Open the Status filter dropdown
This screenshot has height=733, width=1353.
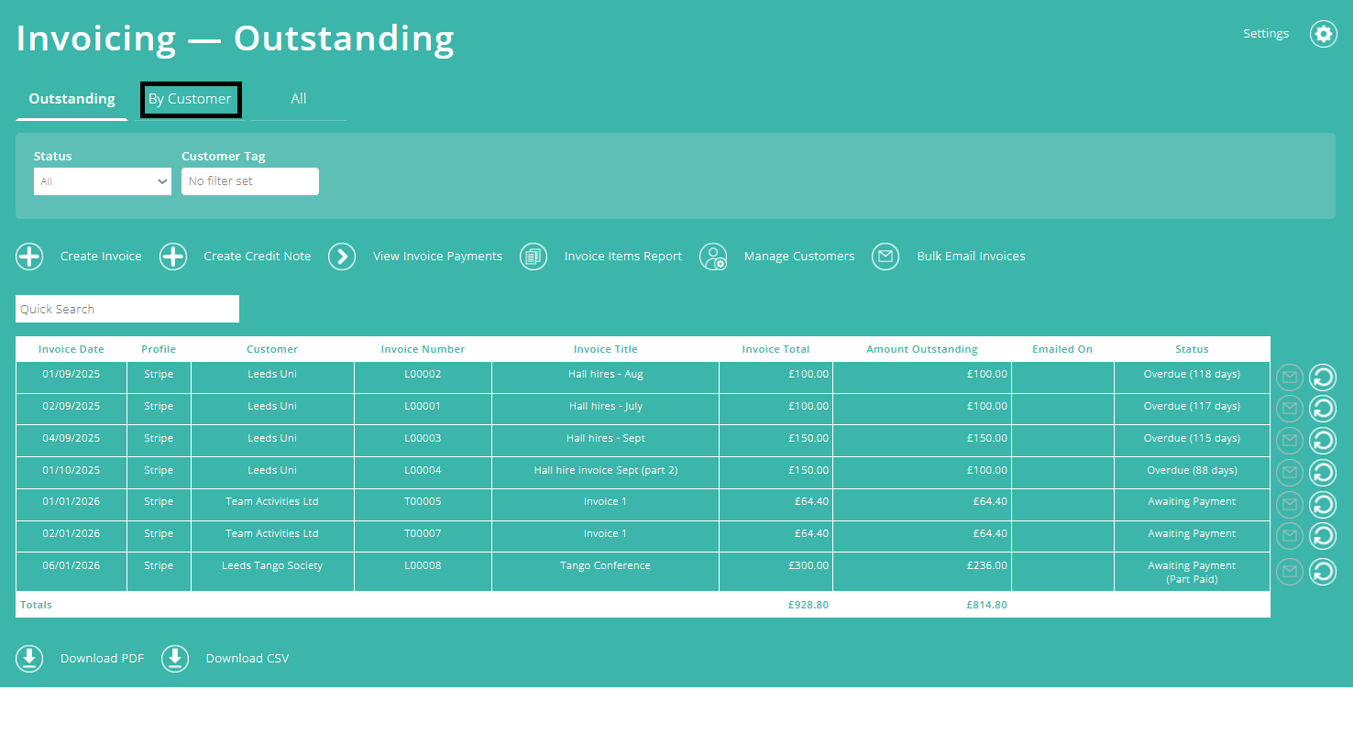coord(102,181)
